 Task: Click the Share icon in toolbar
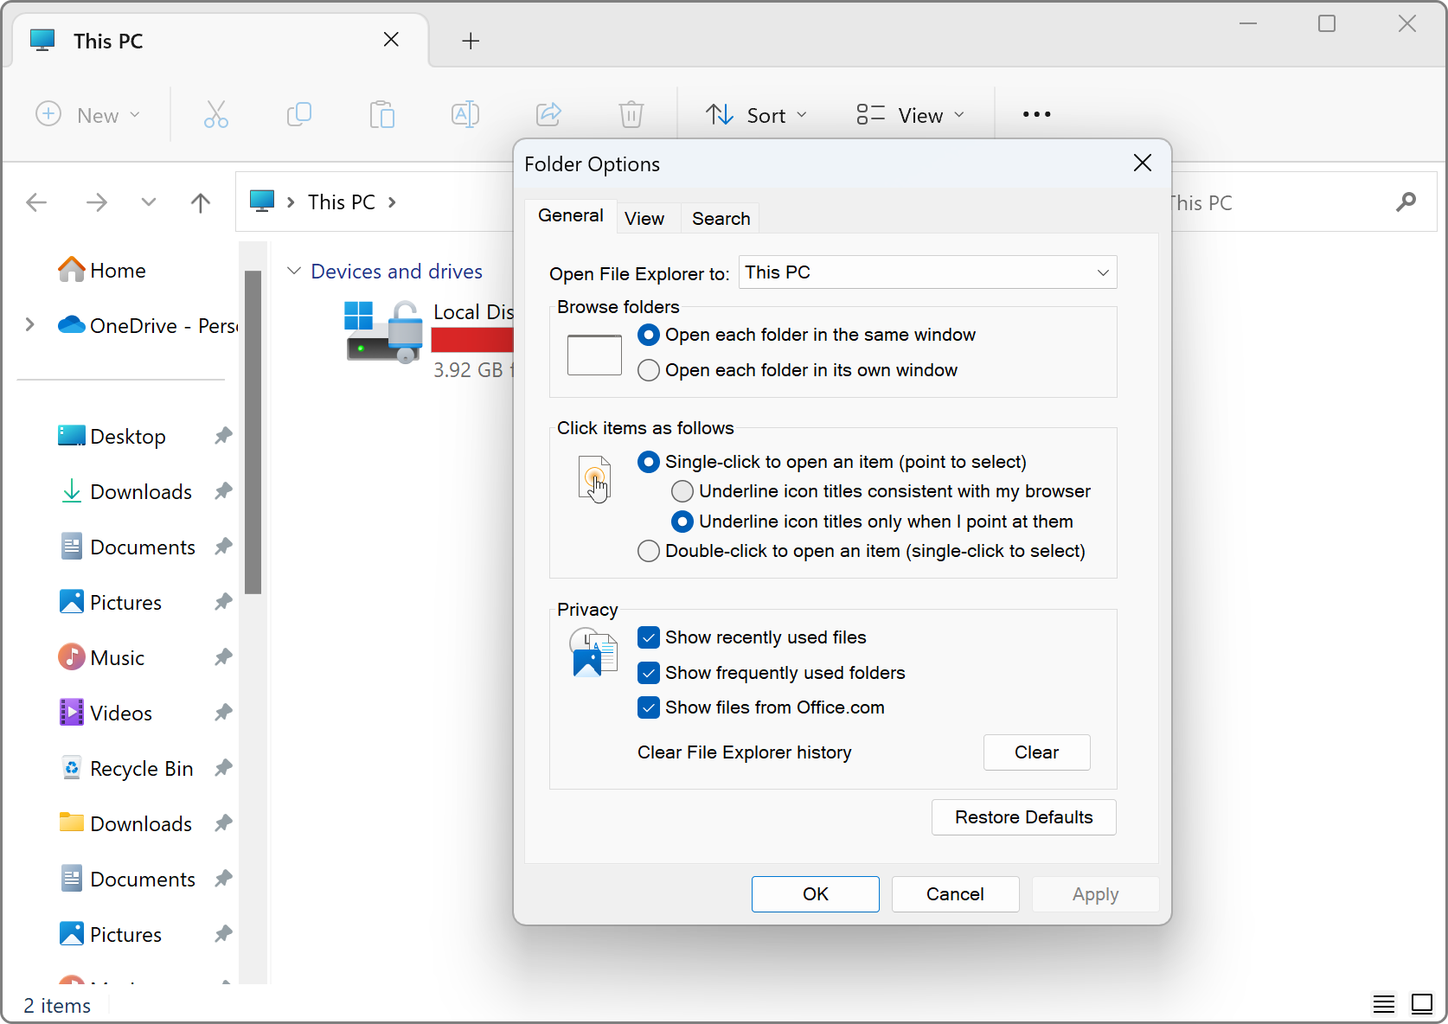click(x=548, y=114)
